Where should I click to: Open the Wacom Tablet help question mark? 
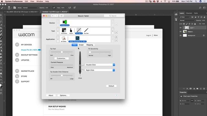coord(117,95)
